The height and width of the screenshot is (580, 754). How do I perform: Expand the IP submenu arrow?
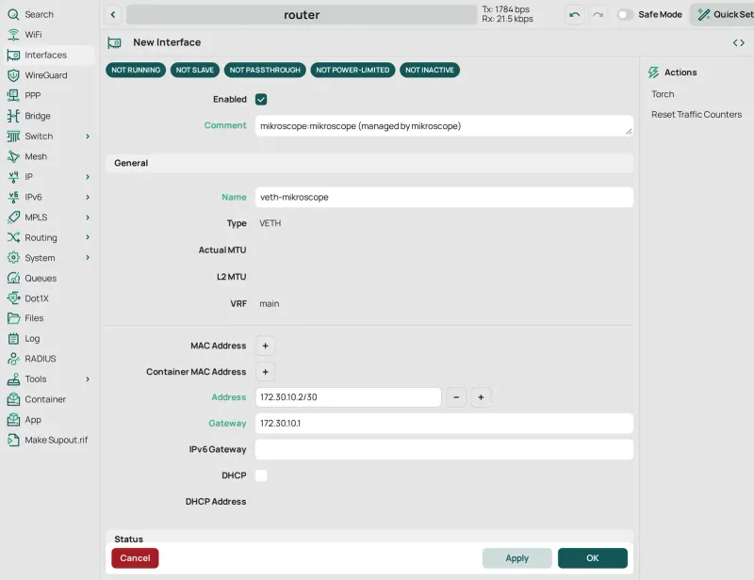point(88,177)
